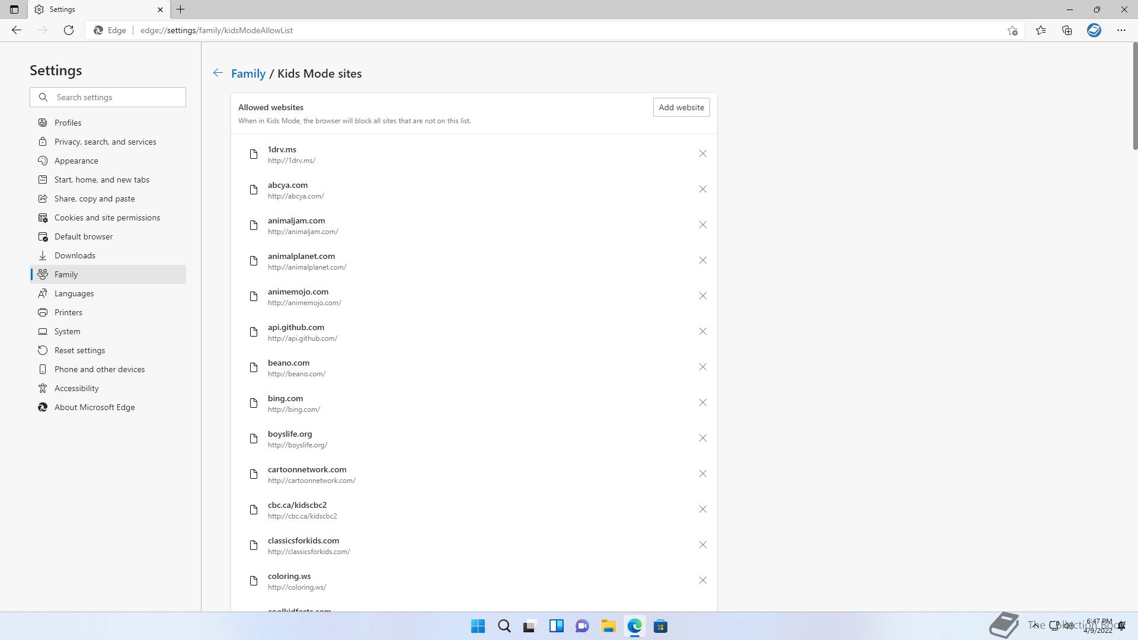Go to Accessibility settings
The image size is (1138, 640).
coord(108,388)
